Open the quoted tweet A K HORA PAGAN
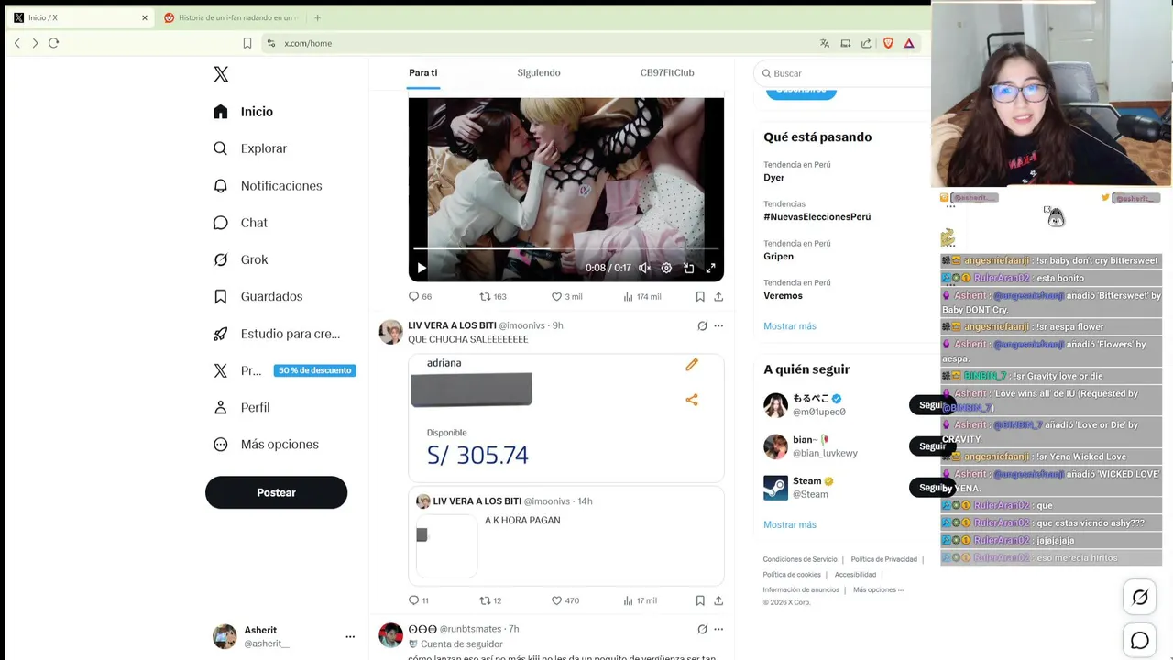 566,535
